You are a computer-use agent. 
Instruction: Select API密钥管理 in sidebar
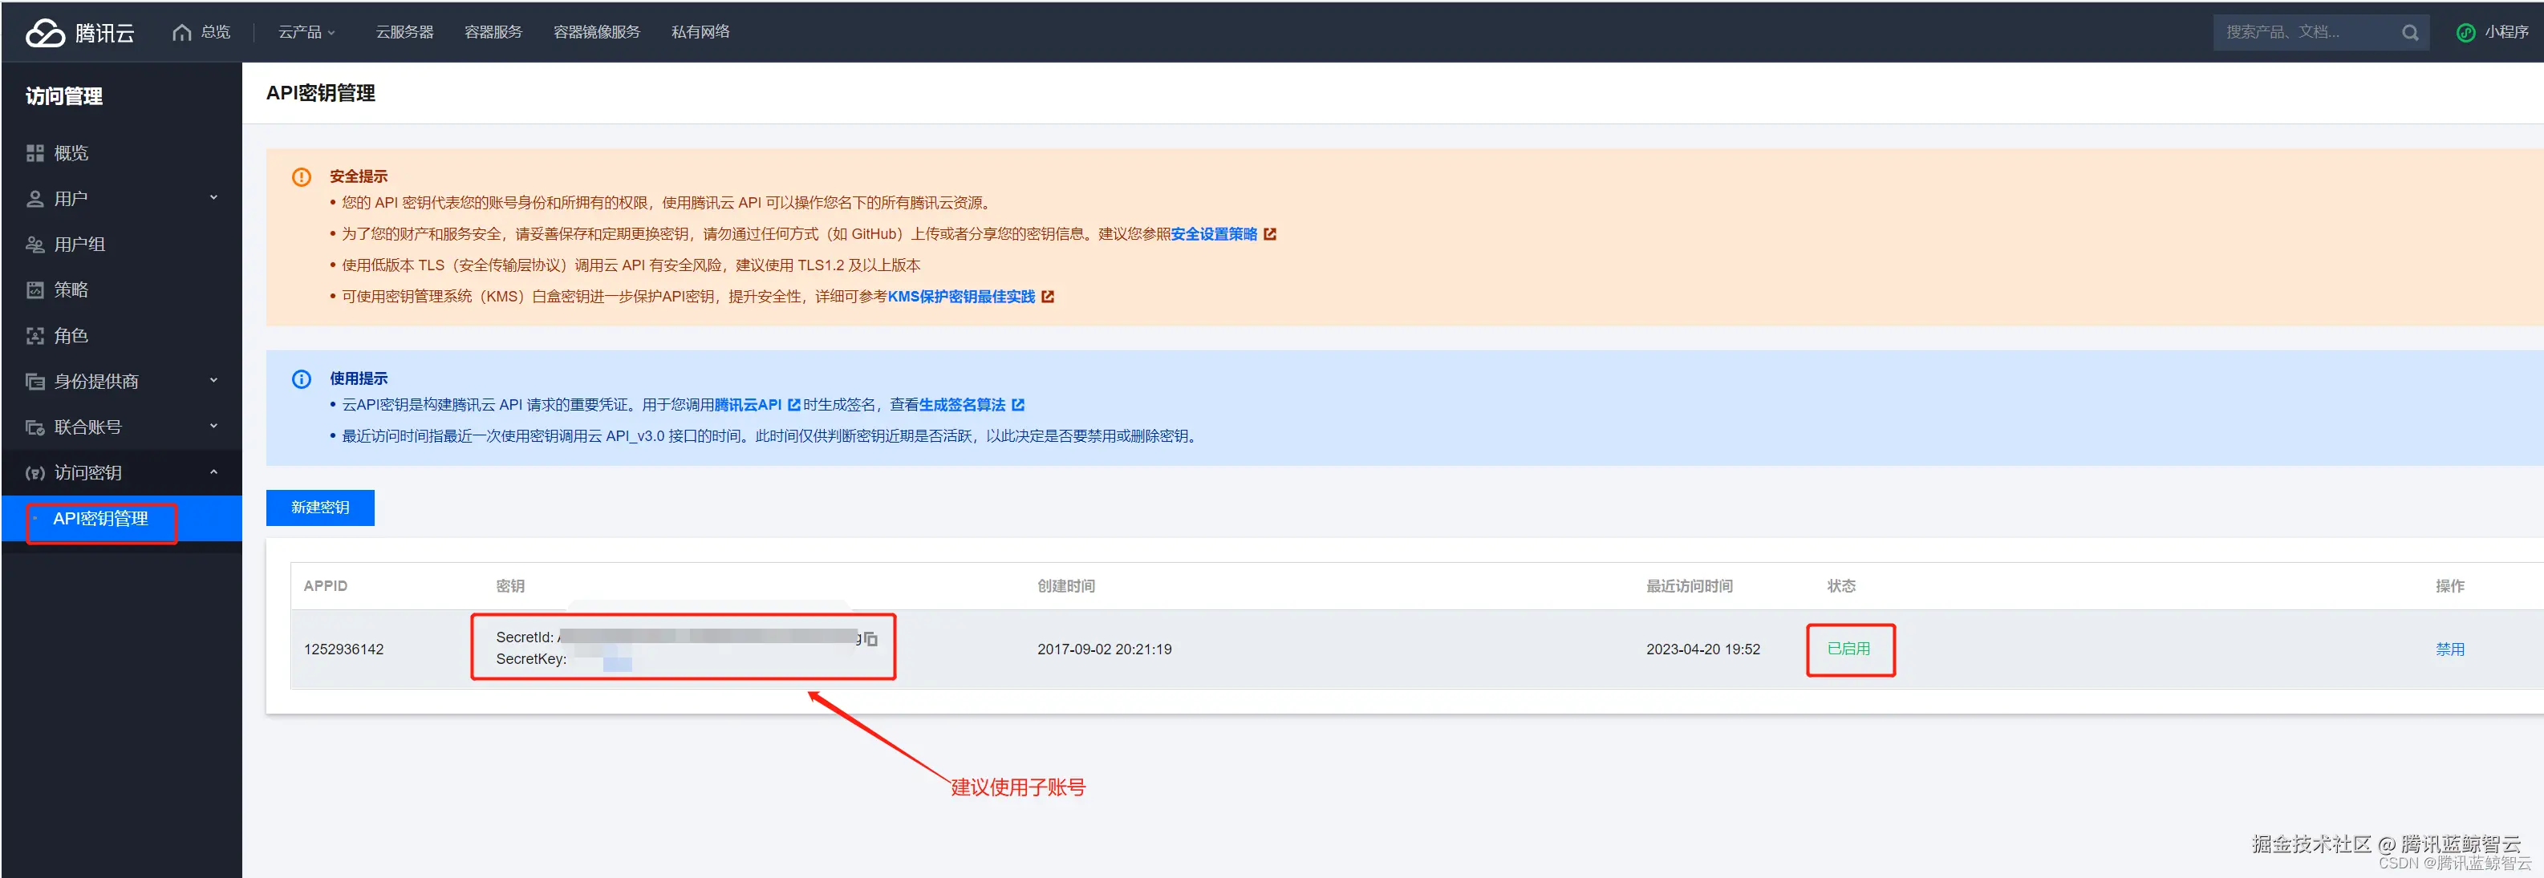(101, 519)
